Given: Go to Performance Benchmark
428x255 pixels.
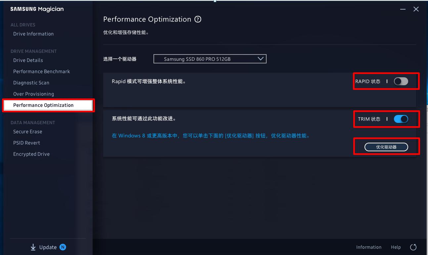Looking at the screenshot, I should click(41, 71).
